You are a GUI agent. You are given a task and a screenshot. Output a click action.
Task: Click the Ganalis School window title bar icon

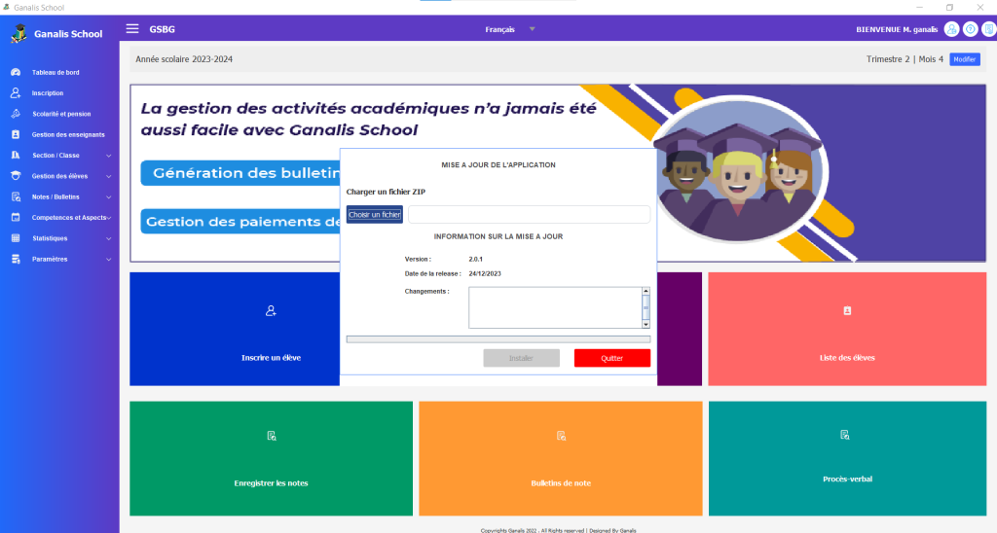coord(7,7)
